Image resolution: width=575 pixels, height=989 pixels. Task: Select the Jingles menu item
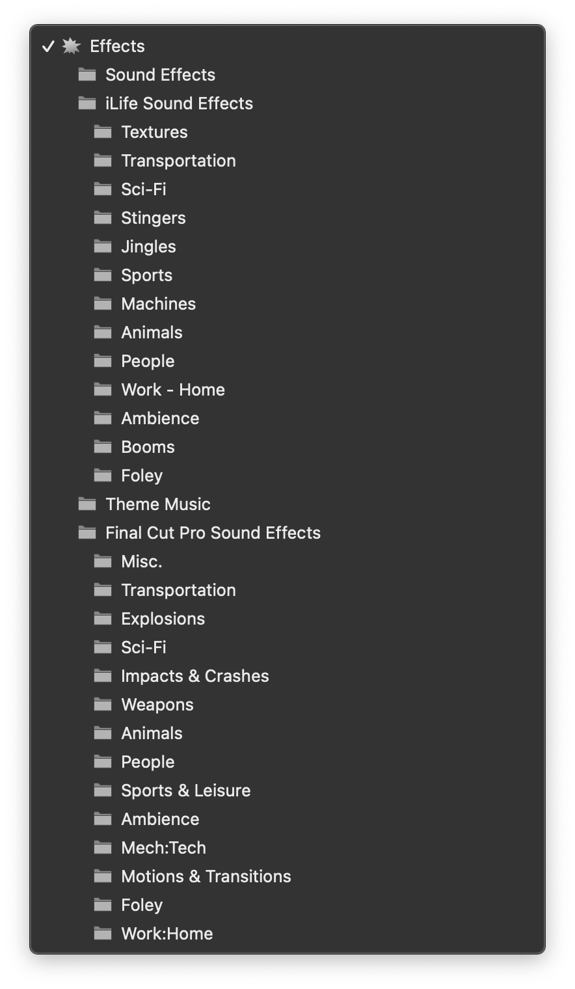[x=287, y=247]
